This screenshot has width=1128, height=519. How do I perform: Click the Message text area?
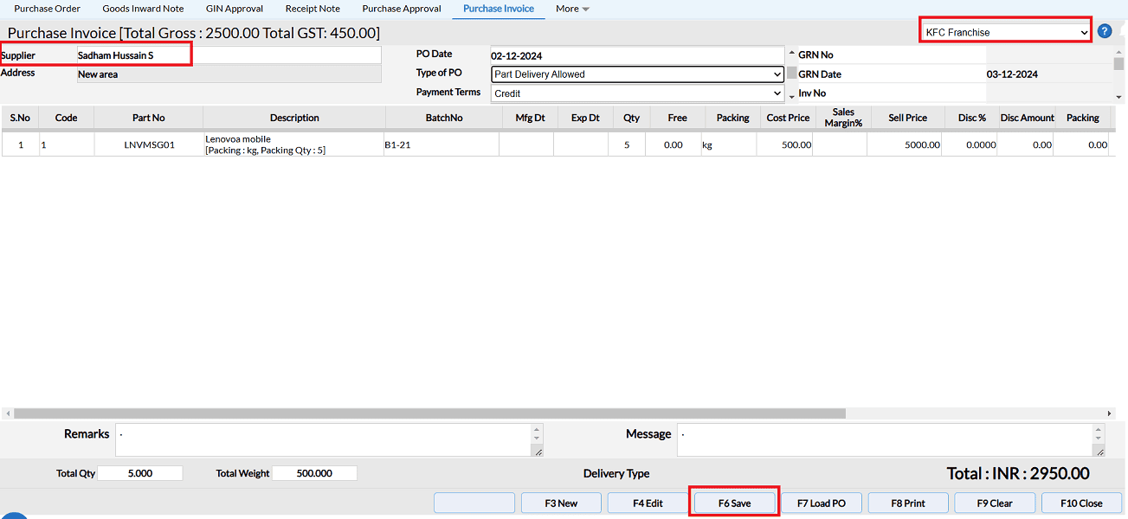click(891, 439)
